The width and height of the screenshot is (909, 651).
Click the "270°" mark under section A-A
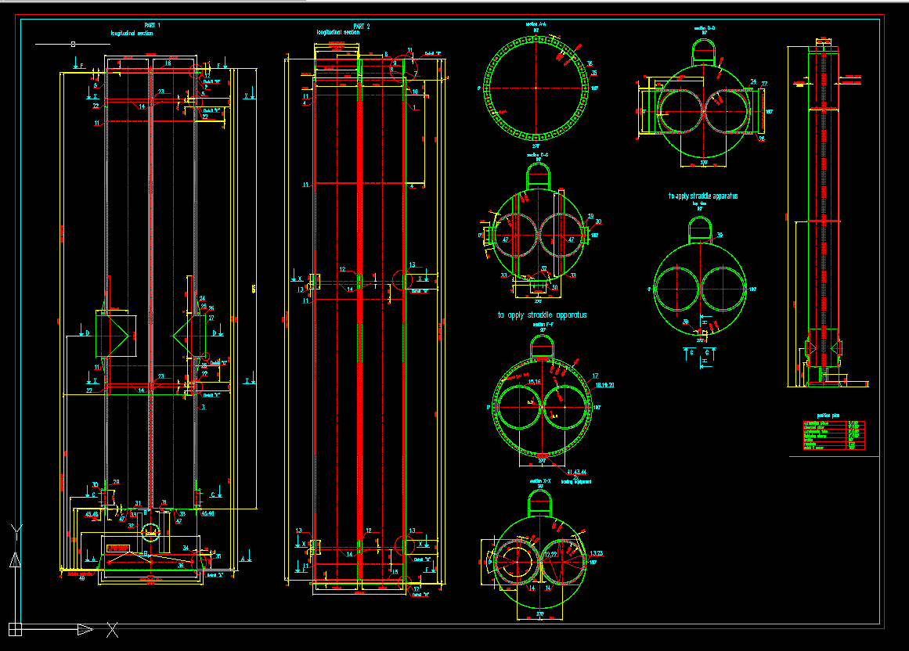click(x=536, y=146)
